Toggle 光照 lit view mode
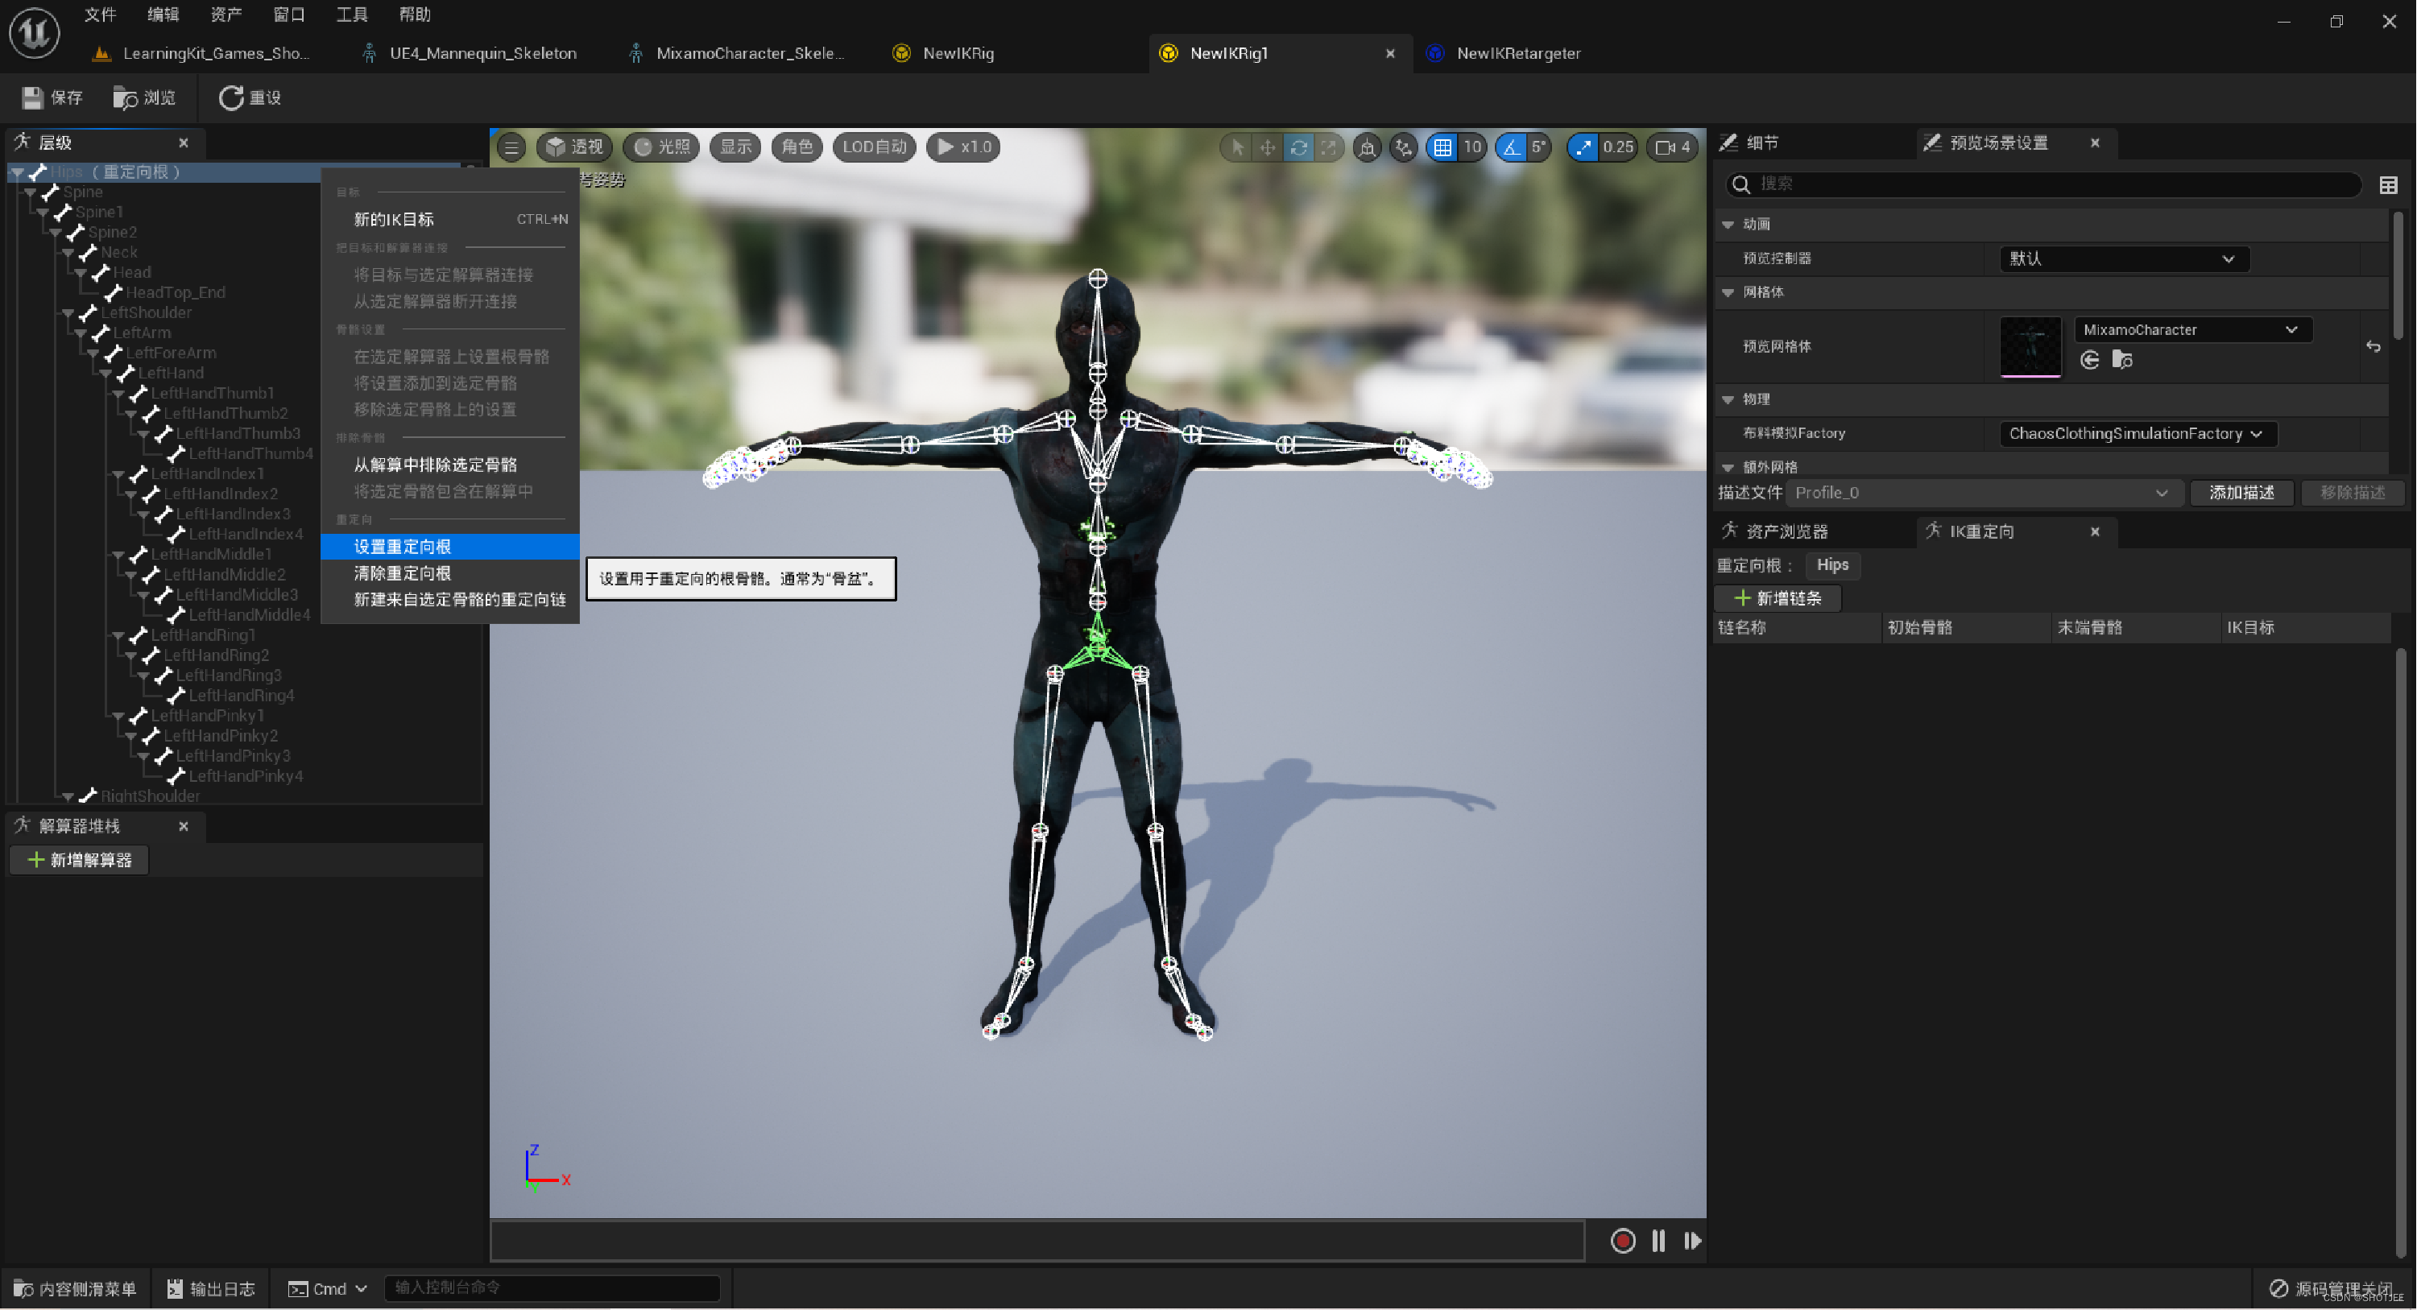 662,147
